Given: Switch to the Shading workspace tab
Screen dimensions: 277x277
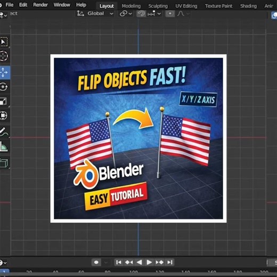Looking at the screenshot, I should tap(248, 6).
